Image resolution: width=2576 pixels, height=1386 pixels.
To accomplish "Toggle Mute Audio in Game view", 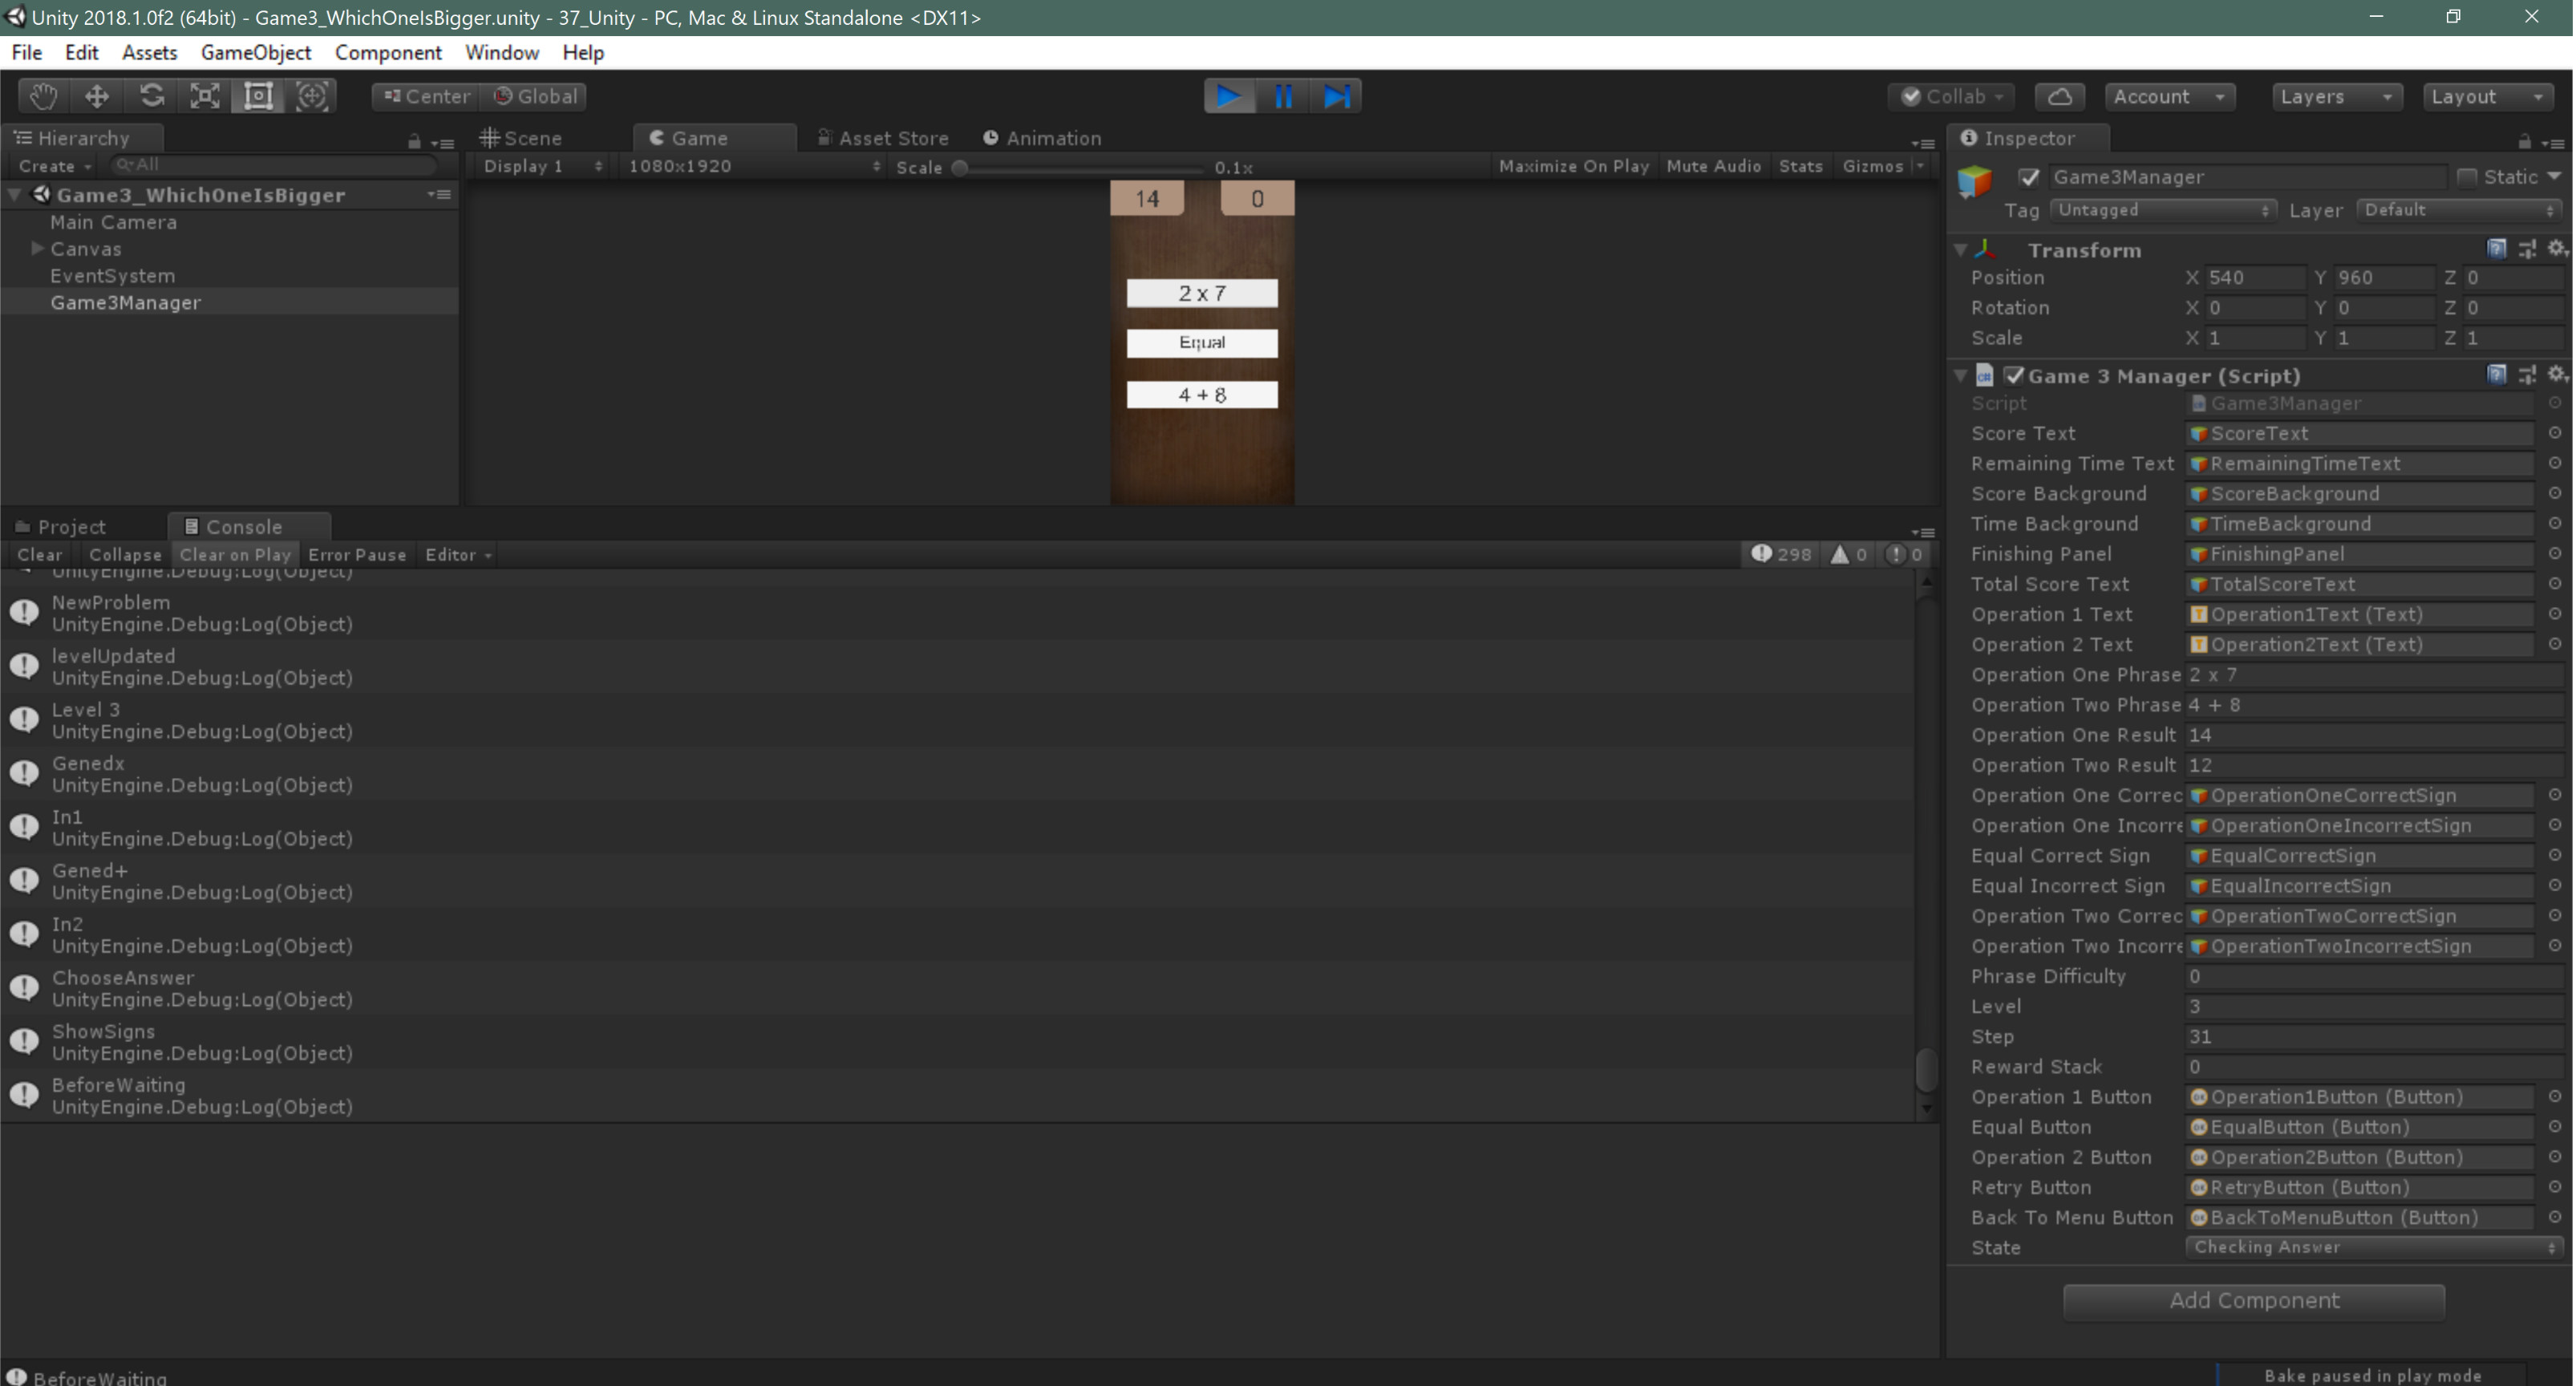I will (1713, 166).
